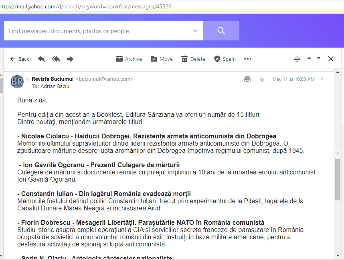Type in the Find messages search field
Image resolution: width=344 pixels, height=260 pixels.
point(96,31)
